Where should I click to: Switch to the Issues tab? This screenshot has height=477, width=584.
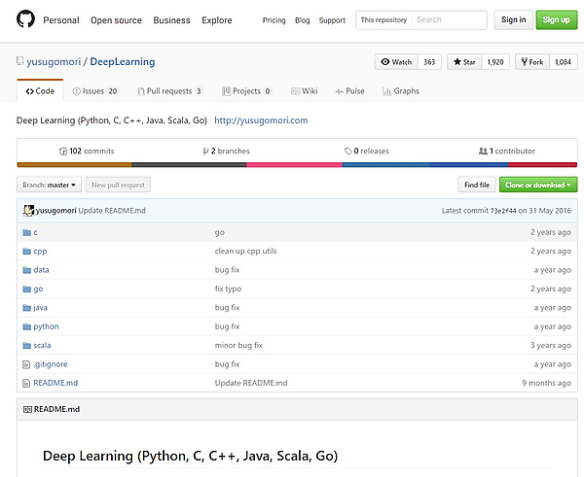click(x=94, y=91)
